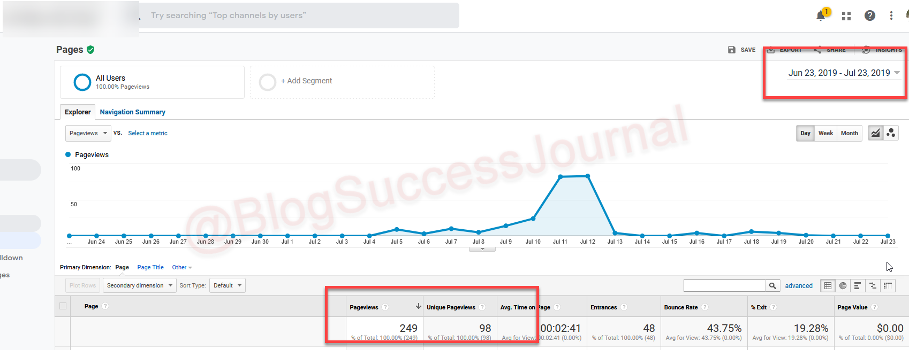
Task: Click the help icon next to Bounce Rate
Action: (705, 307)
